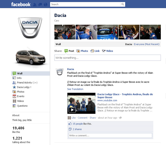Open notifications globe icon in header
Image resolution: width=166 pixels, height=145 pixels.
pos(45,4)
